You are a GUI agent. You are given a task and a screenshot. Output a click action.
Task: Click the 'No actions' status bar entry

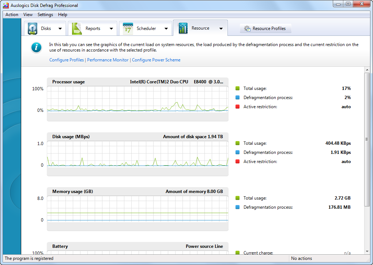point(301,258)
